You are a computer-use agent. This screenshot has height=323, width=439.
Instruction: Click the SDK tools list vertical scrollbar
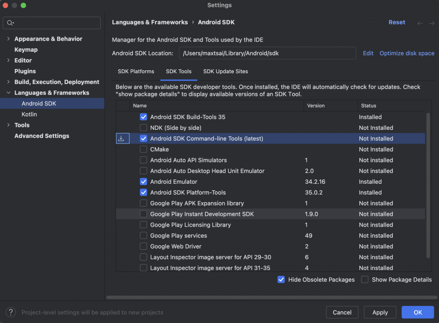pyautogui.click(x=428, y=184)
